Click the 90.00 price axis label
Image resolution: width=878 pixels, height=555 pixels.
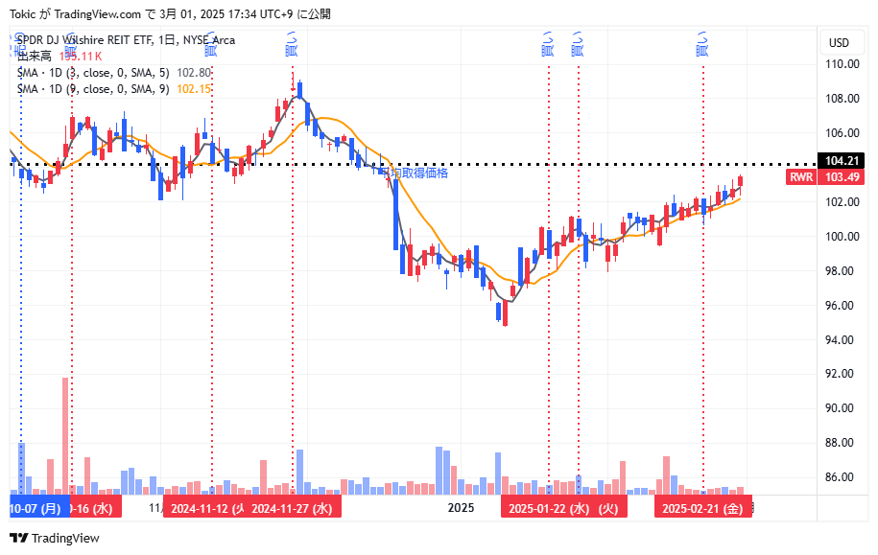coord(839,408)
